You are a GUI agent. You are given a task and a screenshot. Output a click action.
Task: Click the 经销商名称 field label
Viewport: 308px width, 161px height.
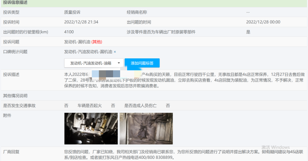[x=137, y=12]
